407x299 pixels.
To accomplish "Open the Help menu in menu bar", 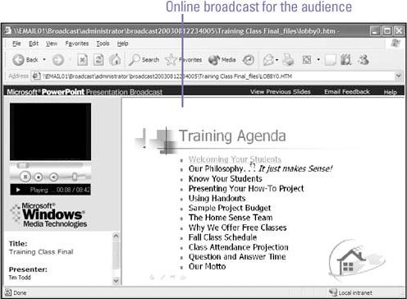I will pos(122,44).
